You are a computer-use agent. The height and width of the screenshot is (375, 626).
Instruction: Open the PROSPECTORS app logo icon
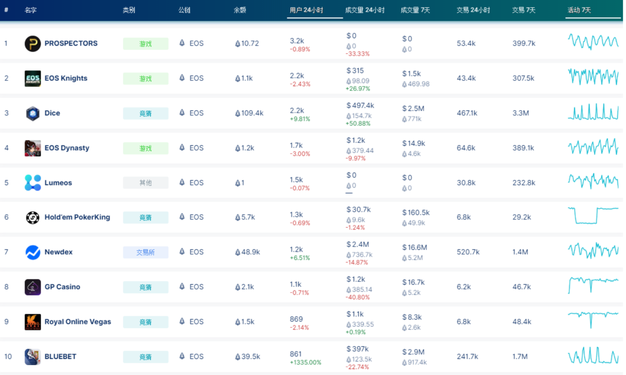33,44
